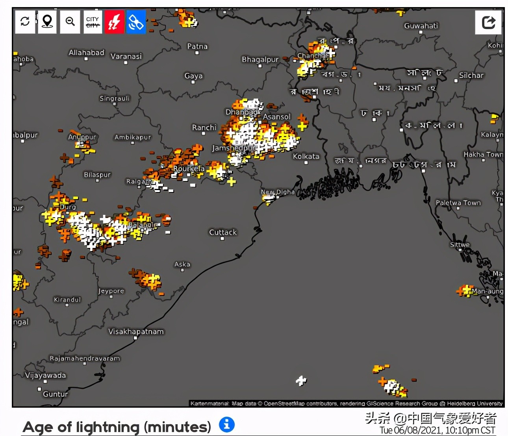Click the Ranchi city label
The width and height of the screenshot is (508, 436).
click(x=204, y=127)
